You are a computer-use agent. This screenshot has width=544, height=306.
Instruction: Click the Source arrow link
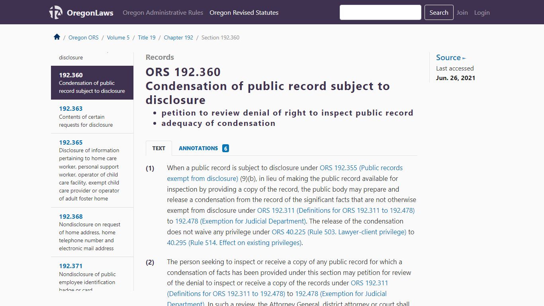[x=451, y=57]
